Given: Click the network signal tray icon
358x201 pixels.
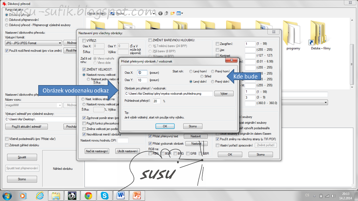Looking at the screenshot, I should [327, 196].
